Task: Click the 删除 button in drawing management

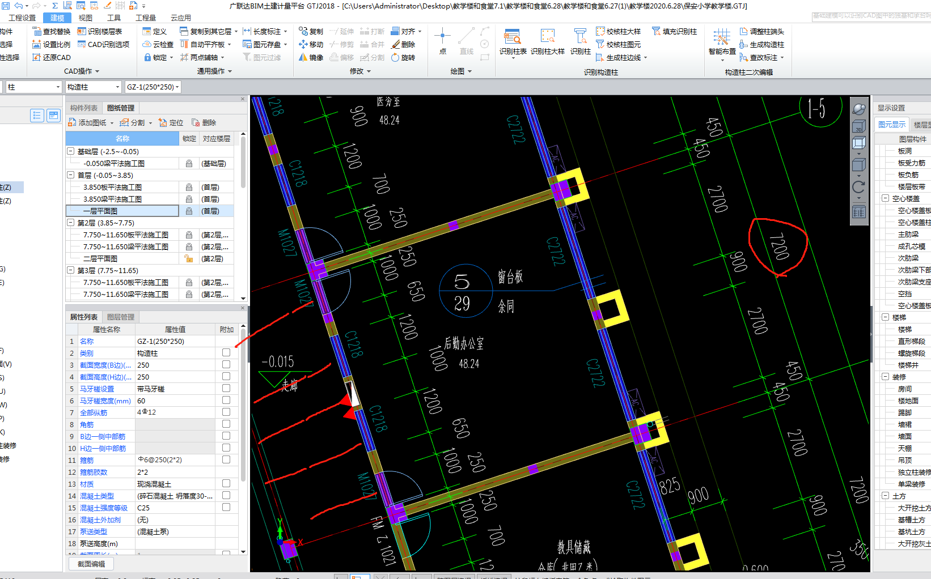Action: pos(204,122)
